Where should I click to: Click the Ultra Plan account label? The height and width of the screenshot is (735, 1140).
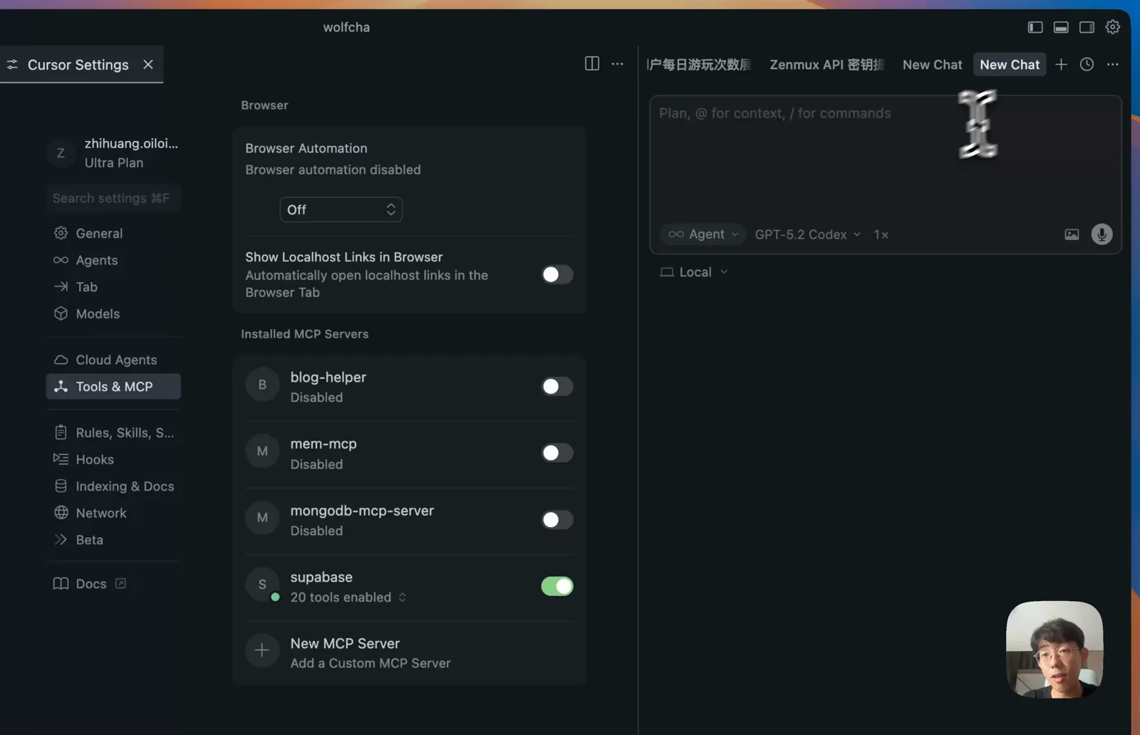coord(114,162)
